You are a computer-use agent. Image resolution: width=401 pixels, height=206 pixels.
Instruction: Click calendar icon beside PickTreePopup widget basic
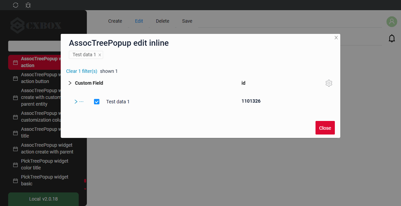(15, 181)
